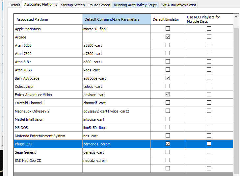Edit the 'genesis -cart' parameters cell
Screen dimensions: 240x176
[117, 152]
